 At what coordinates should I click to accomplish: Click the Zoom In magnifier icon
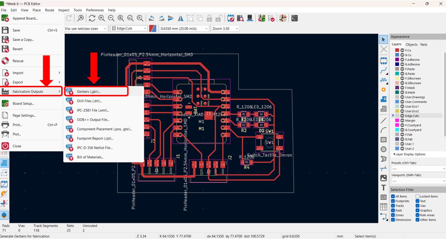(x=101, y=18)
